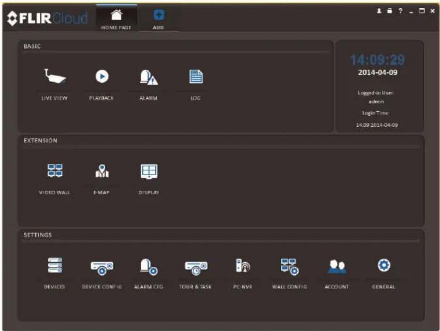Screen dimensions: 440x331
Task: Open the Alarm CFG icon
Action: [149, 266]
